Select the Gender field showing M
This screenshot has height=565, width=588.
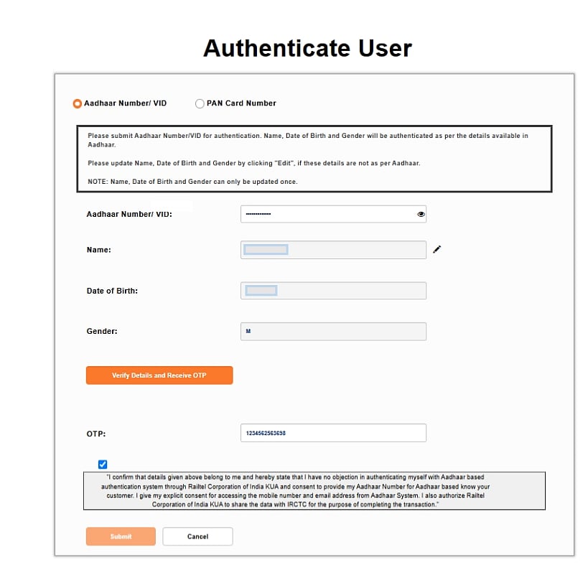(333, 332)
